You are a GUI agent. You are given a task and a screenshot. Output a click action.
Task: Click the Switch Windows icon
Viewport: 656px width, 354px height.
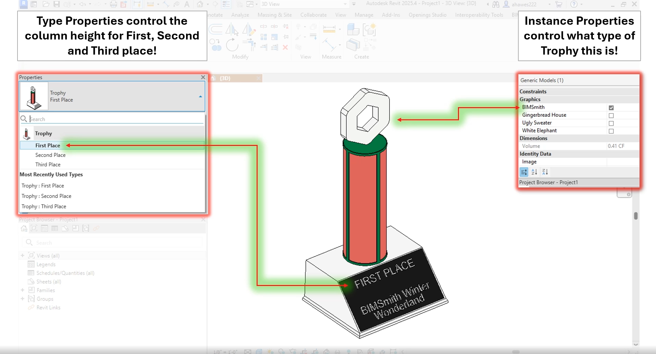[250, 4]
